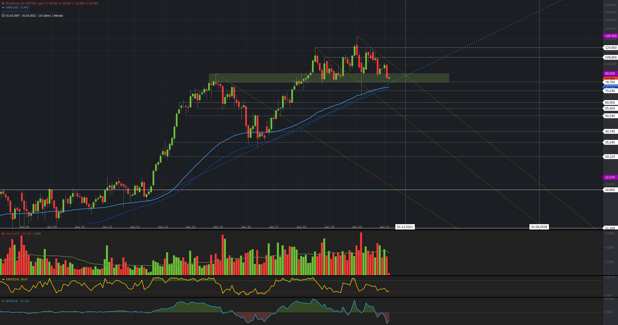
Task: Select the SMA(100) indicator label
Action: (12, 12)
